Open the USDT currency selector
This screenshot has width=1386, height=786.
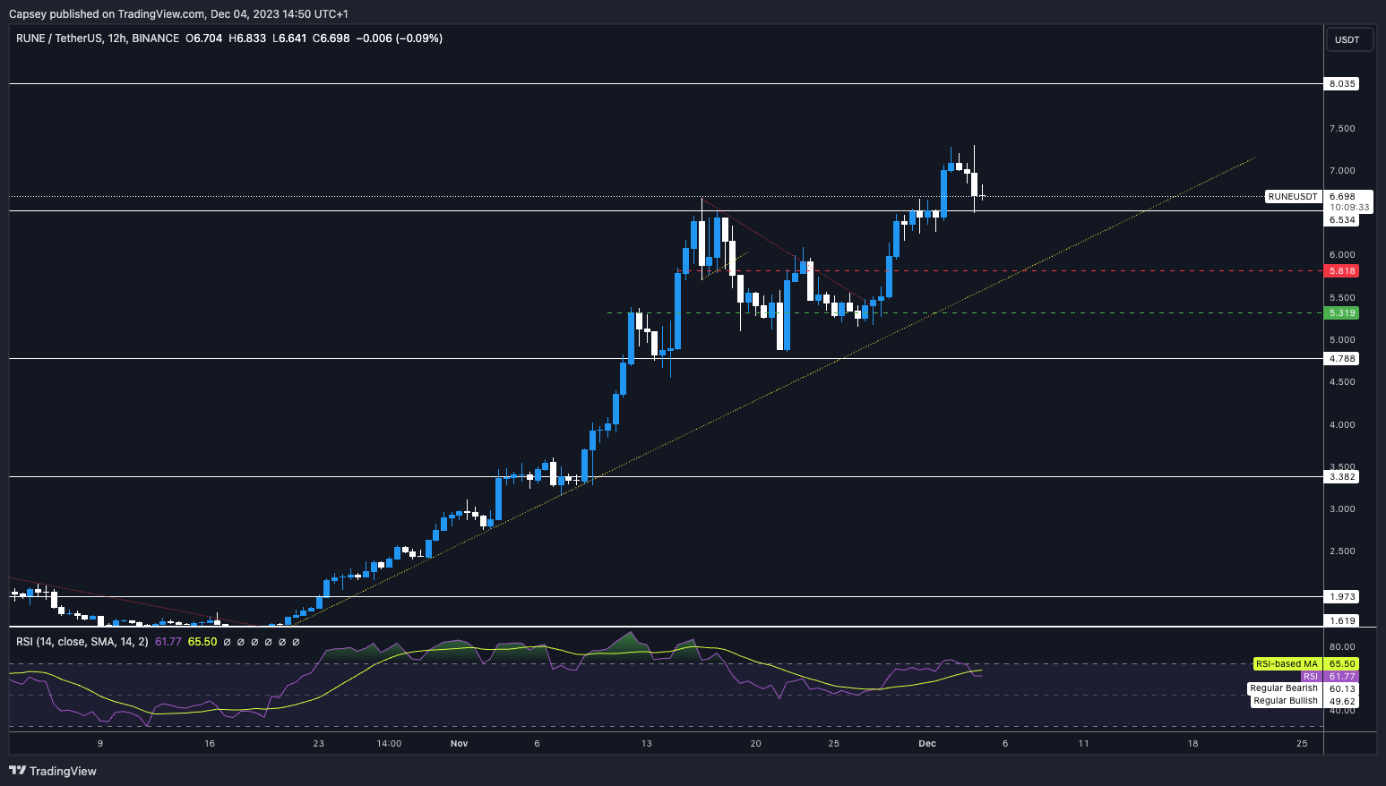(1347, 39)
